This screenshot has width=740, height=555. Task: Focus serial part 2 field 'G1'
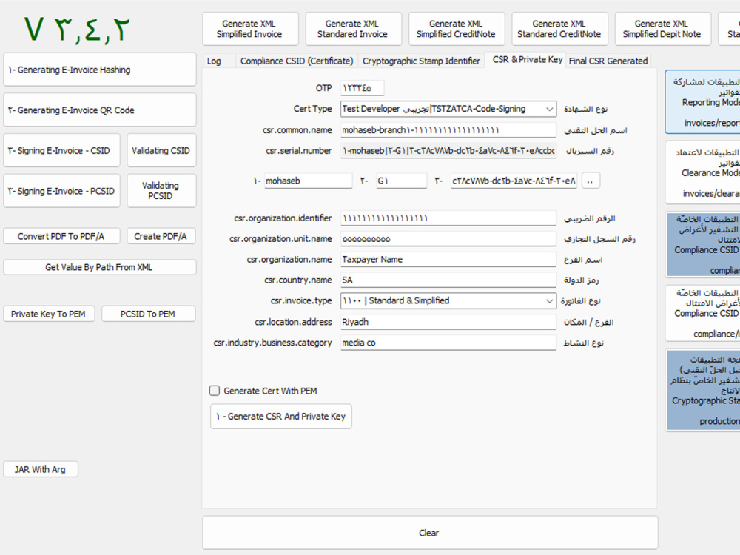pos(402,181)
